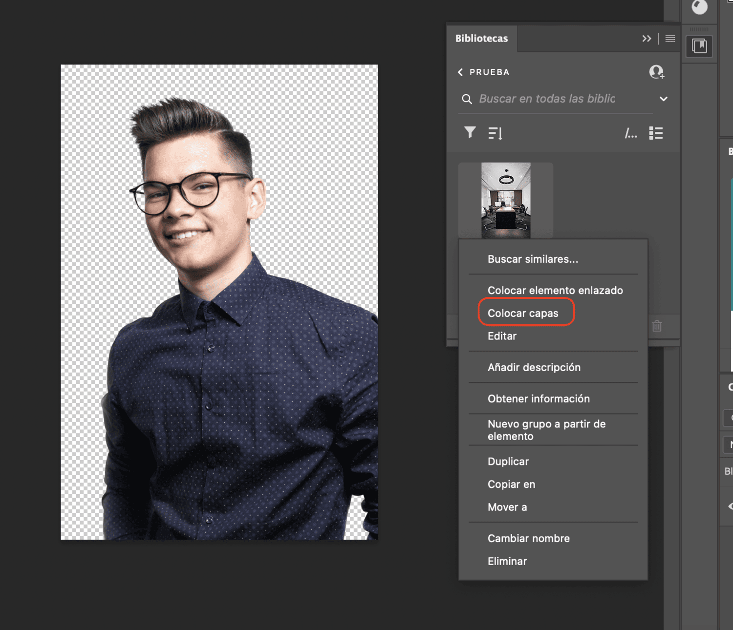Collapse panel with double chevron icon
Viewport: 733px width, 630px height.
click(x=647, y=39)
